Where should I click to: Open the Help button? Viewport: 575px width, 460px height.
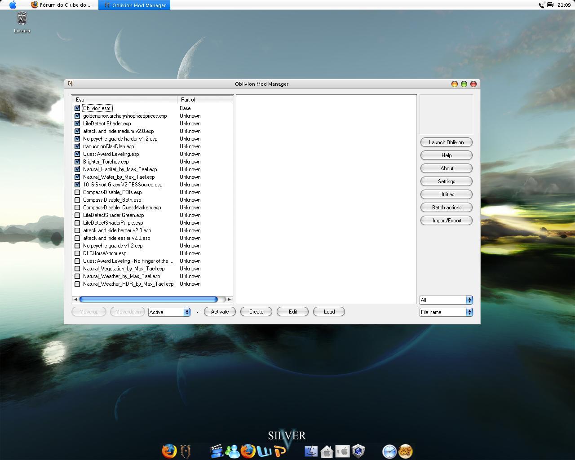tap(447, 155)
